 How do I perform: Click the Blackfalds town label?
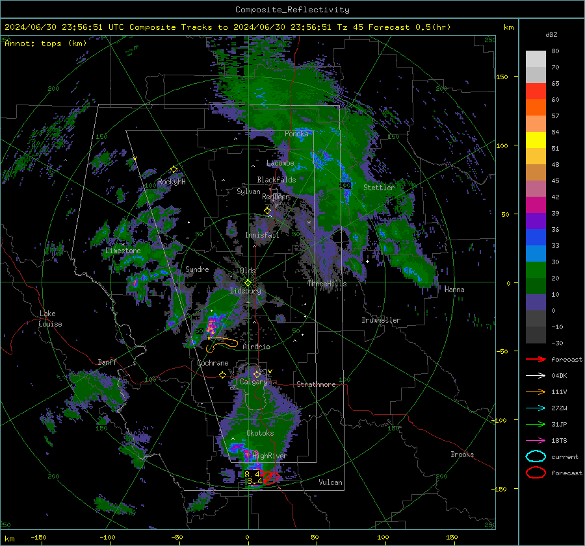point(276,180)
